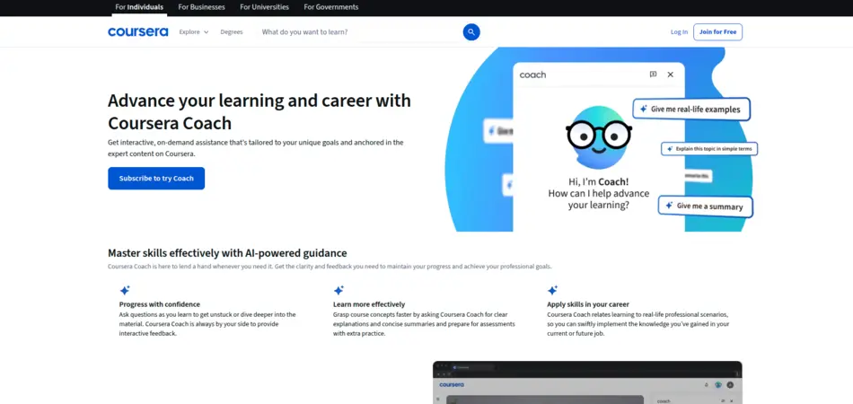Click sparkle icon above 'Learn more effectively'
853x404 pixels.
339,290
